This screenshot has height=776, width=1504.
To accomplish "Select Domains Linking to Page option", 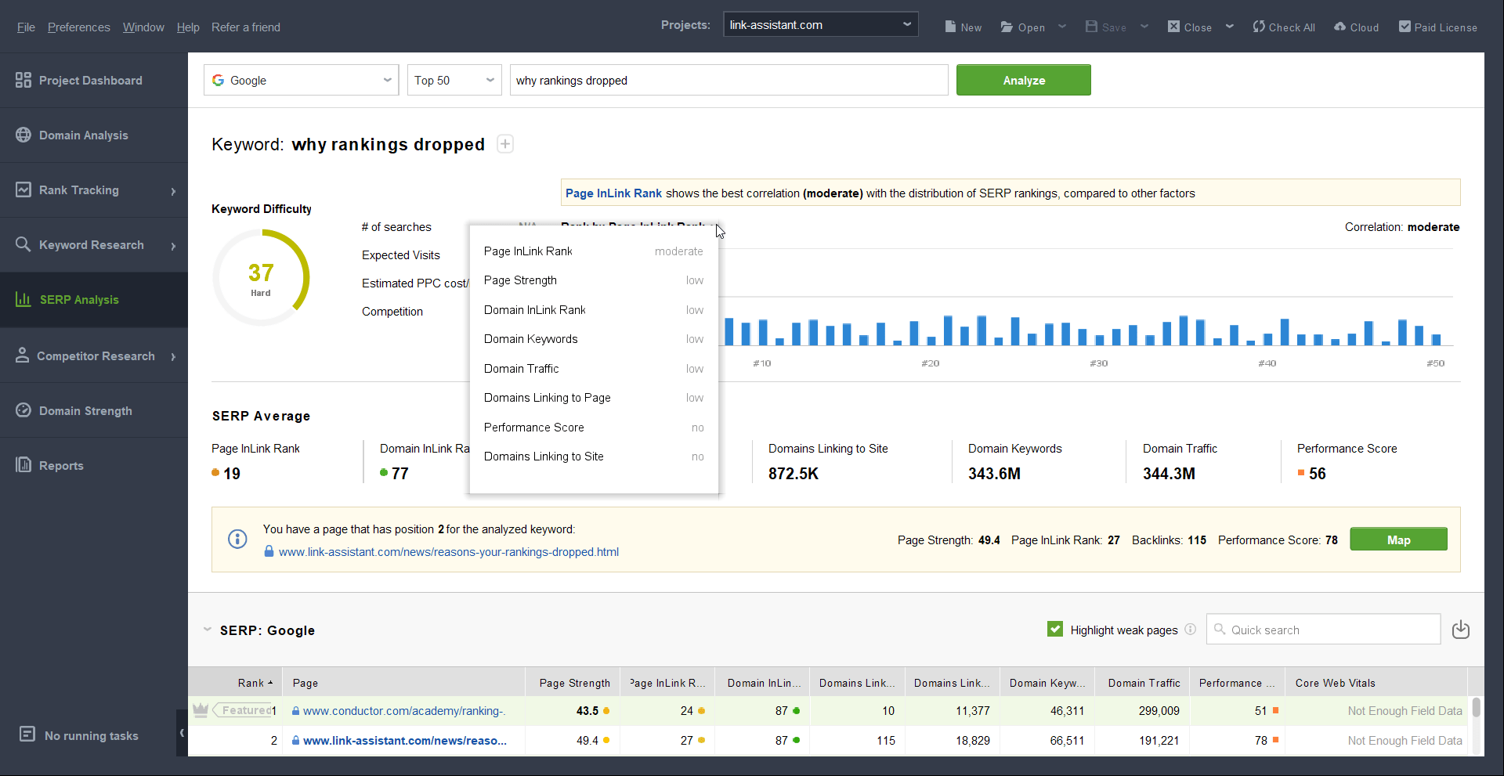I will tap(594, 398).
